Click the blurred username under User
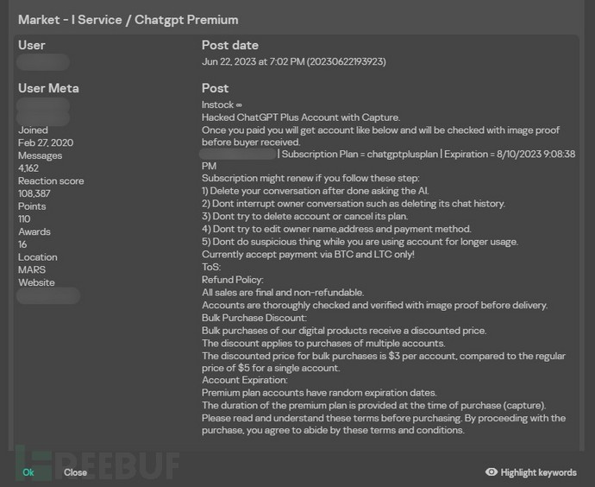Screen dimensions: 595x487 [43, 62]
